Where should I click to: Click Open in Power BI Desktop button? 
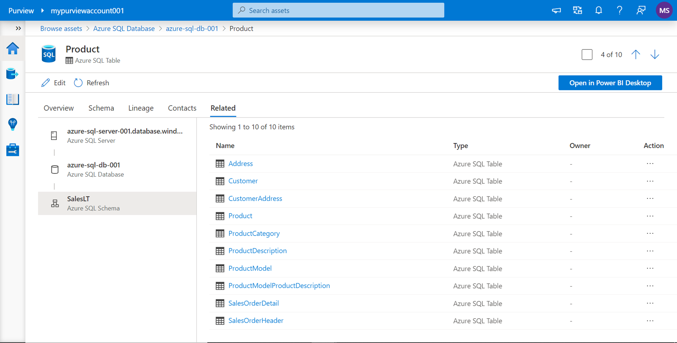pos(610,83)
